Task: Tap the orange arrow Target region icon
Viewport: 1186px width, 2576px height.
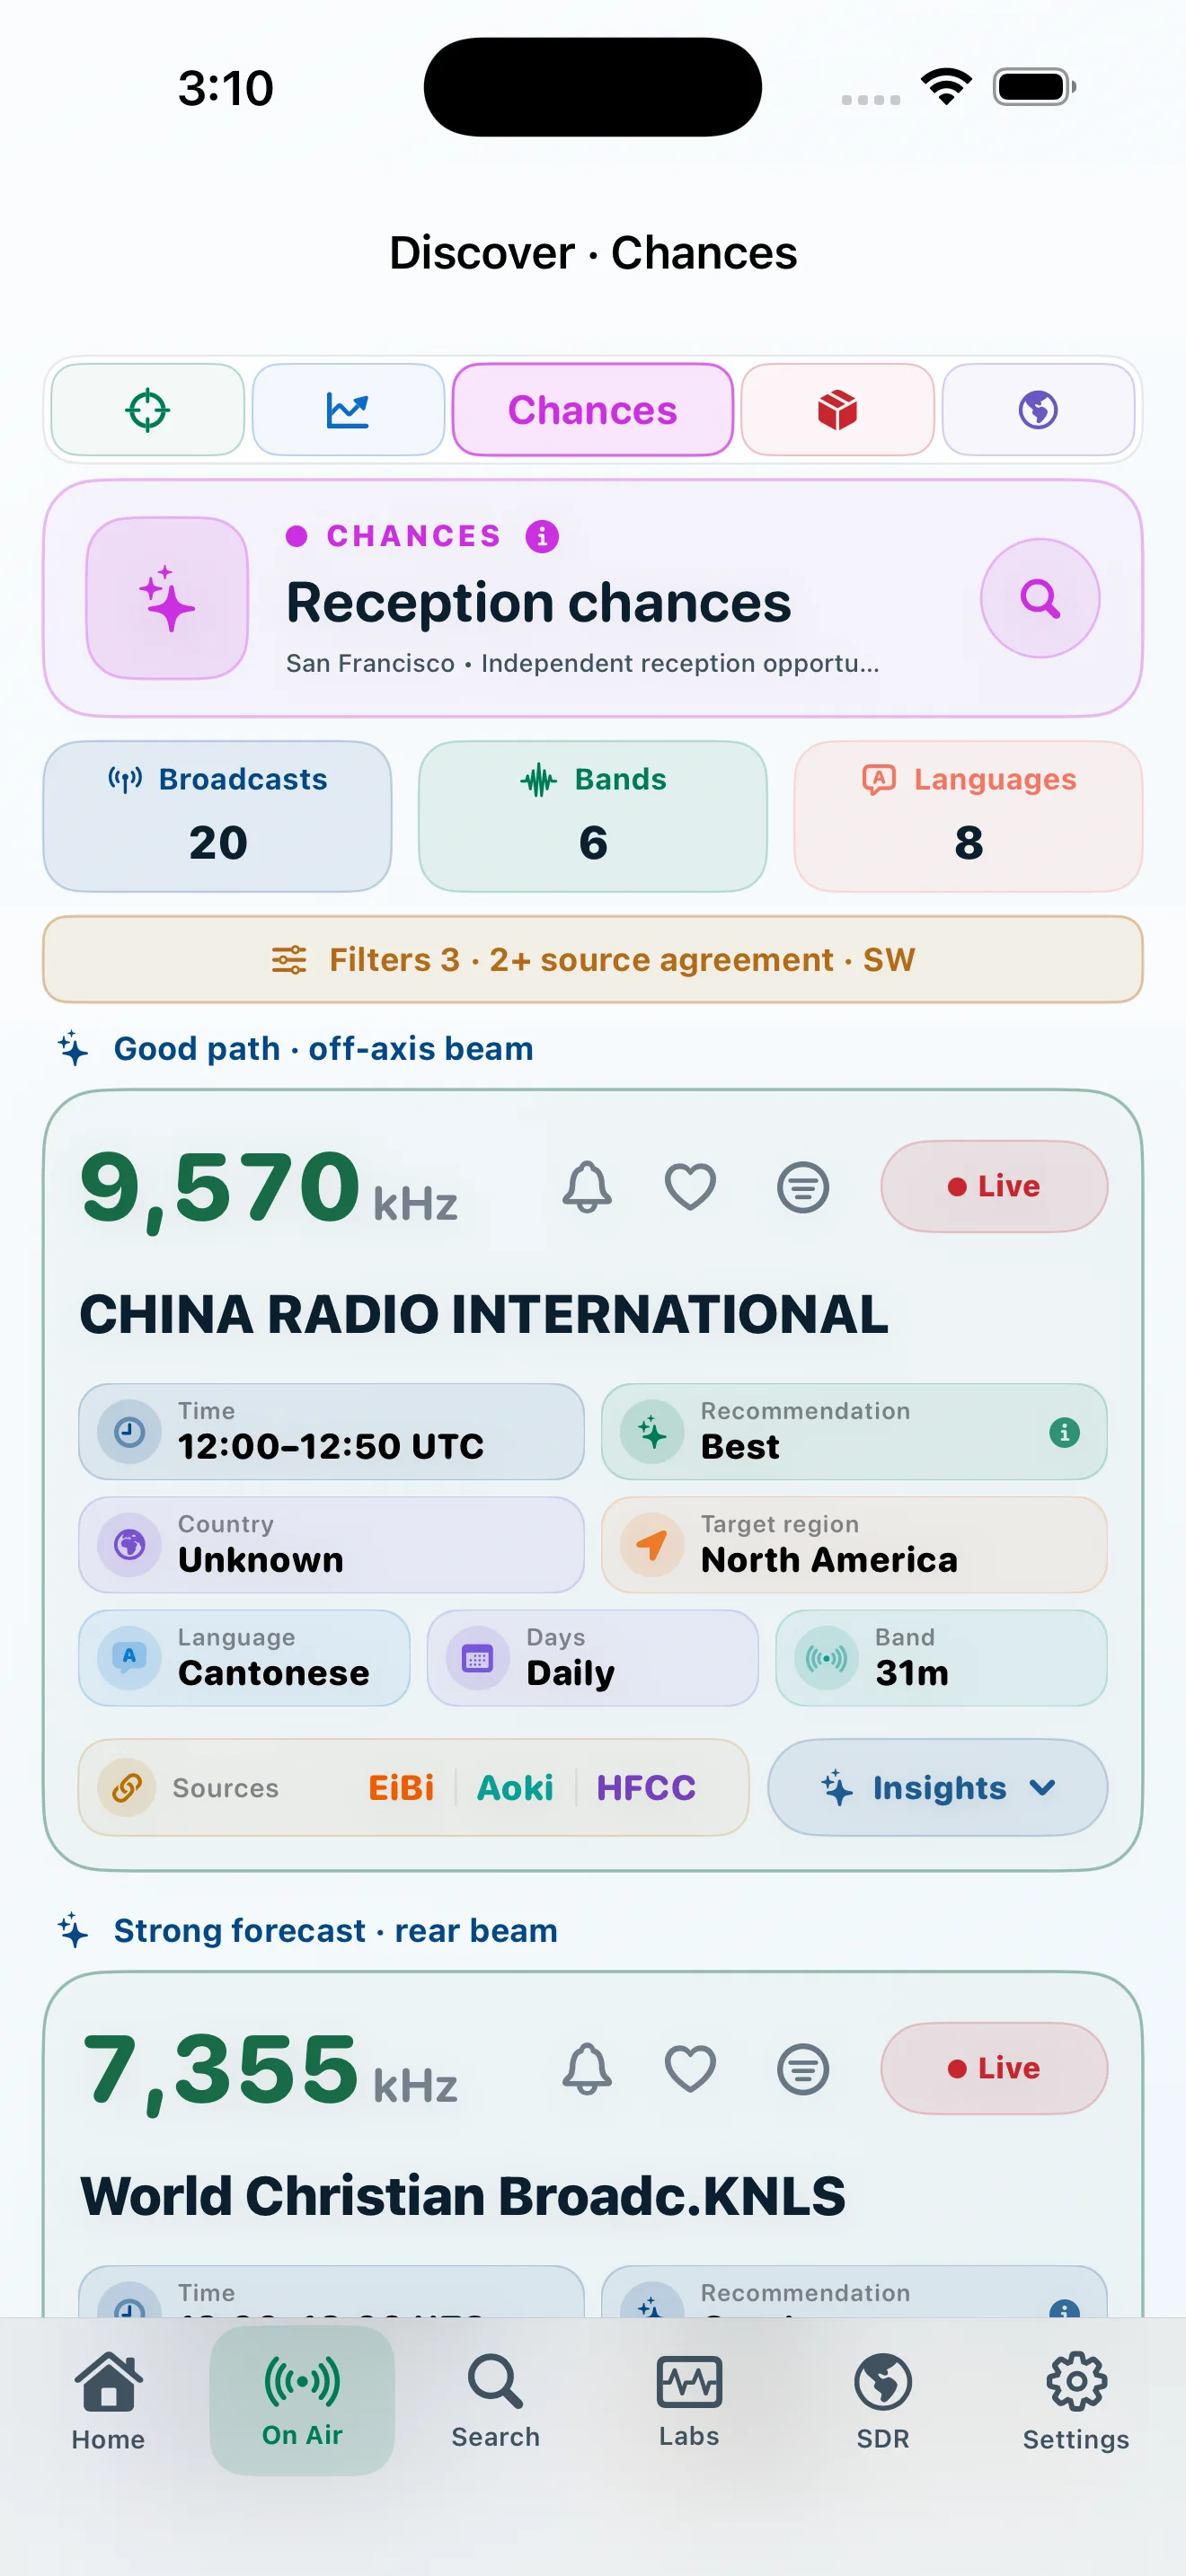Action: click(x=652, y=1545)
